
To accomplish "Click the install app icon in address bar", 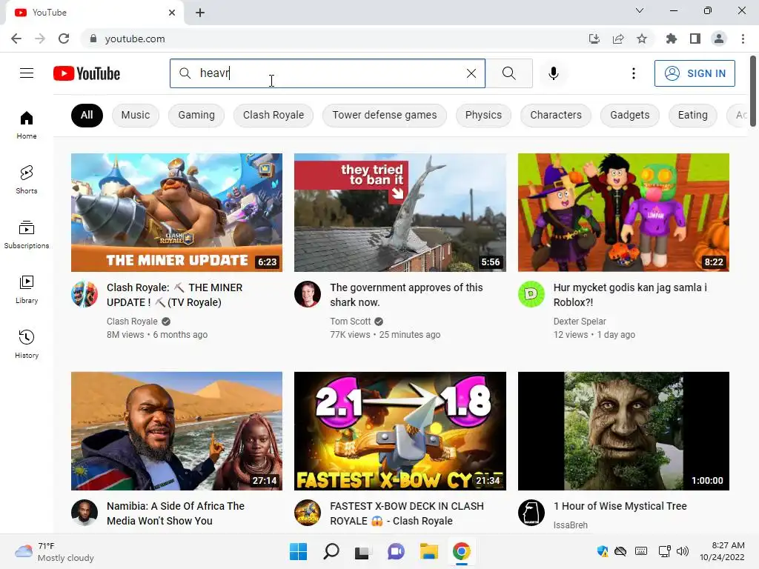I will 594,39.
